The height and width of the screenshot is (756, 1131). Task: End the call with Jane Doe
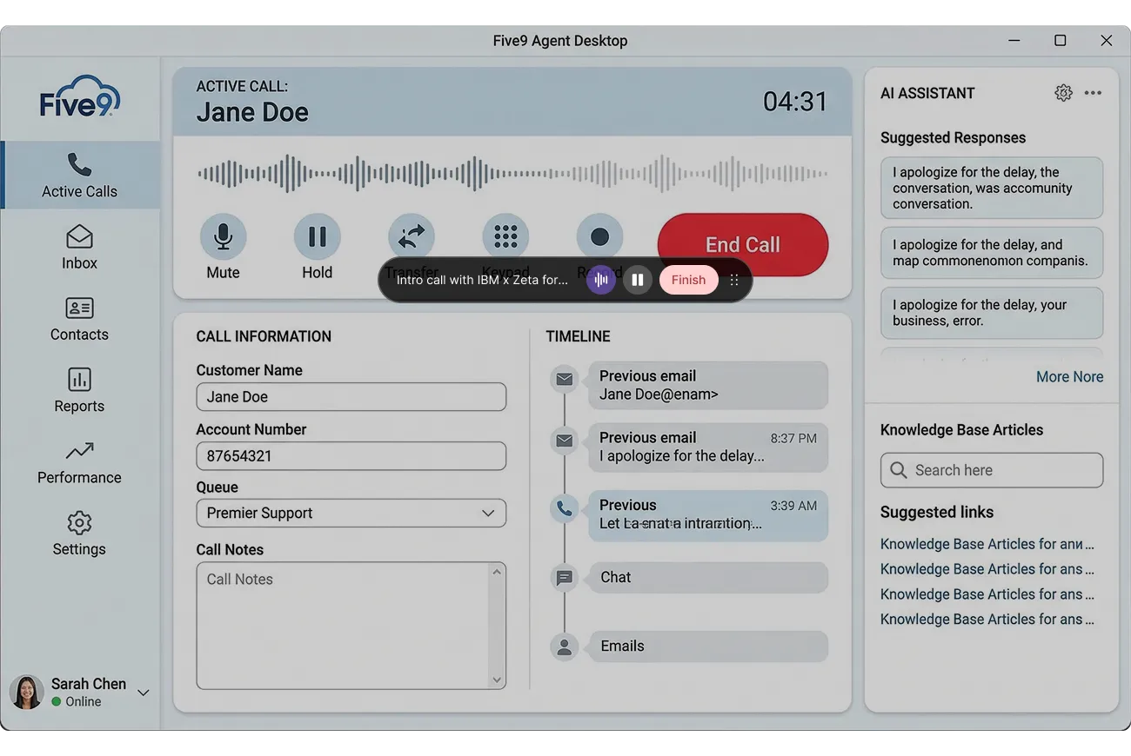743,245
